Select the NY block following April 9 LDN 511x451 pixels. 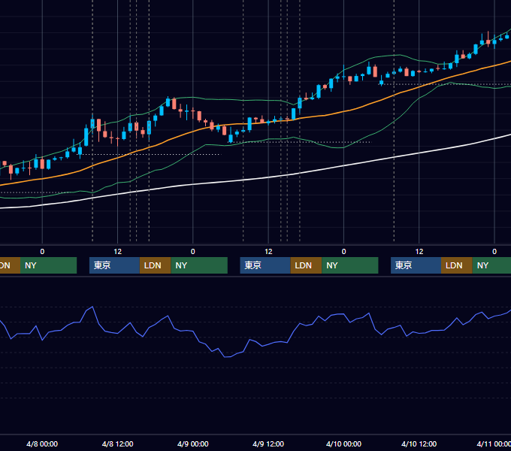tap(350, 265)
